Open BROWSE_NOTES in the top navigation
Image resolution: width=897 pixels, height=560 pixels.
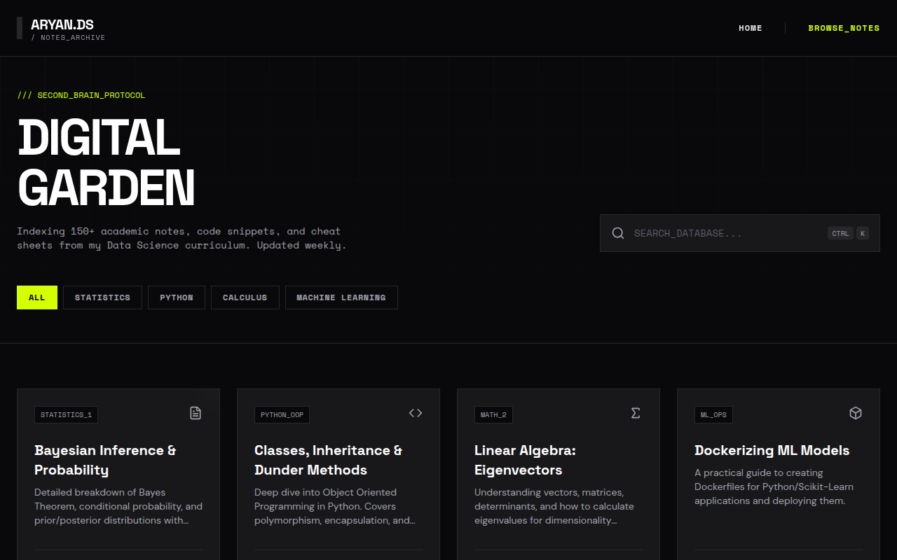pos(844,28)
